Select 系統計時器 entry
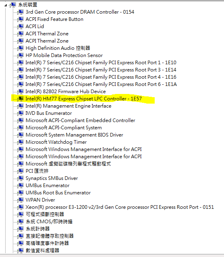Image resolution: width=224 pixels, height=257 pixels. click(x=38, y=228)
